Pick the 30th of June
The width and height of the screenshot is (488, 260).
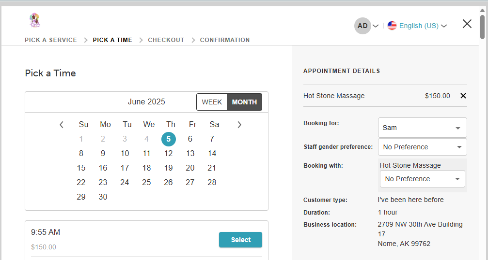[x=103, y=197]
